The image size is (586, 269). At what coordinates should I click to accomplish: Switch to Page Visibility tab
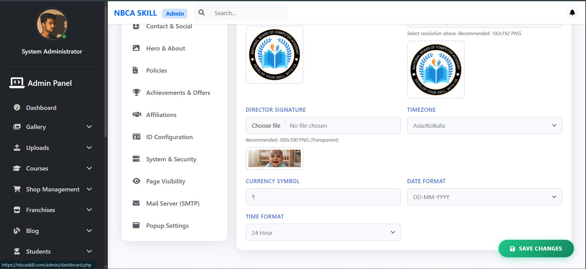click(166, 181)
